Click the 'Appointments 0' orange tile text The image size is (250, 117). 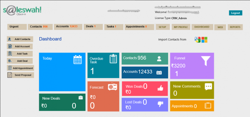pyautogui.click(x=184, y=106)
